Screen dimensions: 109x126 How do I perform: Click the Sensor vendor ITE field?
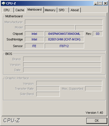[34, 46]
